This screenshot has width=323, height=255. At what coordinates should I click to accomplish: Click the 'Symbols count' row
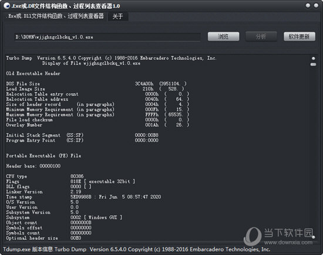point(49,233)
